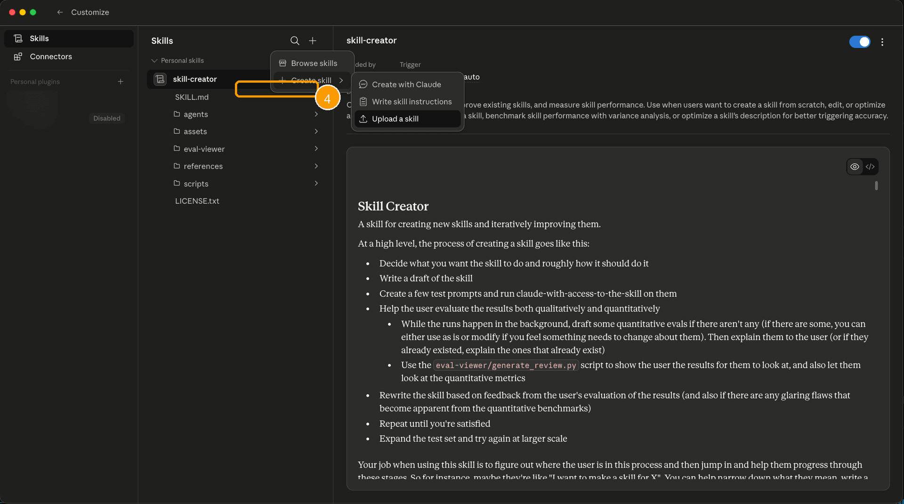Click the assets folder icon

point(177,131)
